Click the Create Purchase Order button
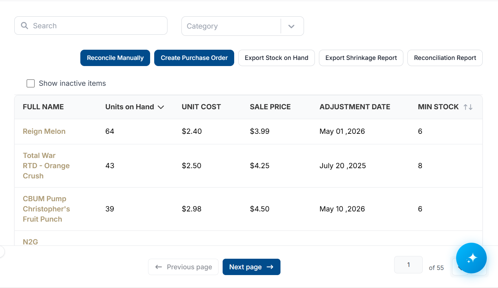This screenshot has height=288, width=498. click(194, 58)
